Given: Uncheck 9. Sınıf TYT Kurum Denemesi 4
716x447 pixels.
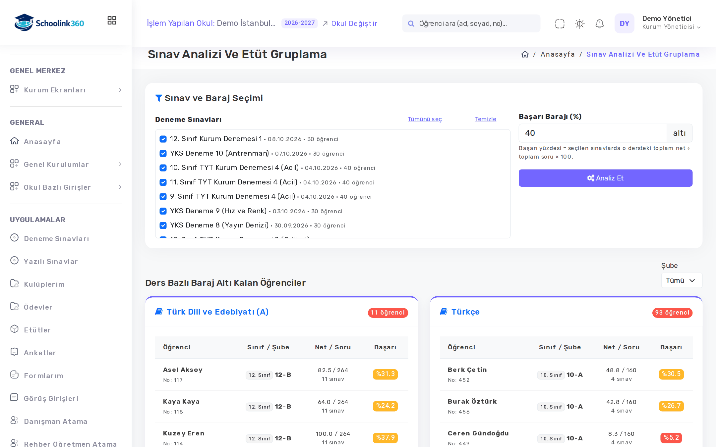Looking at the screenshot, I should pyautogui.click(x=163, y=197).
